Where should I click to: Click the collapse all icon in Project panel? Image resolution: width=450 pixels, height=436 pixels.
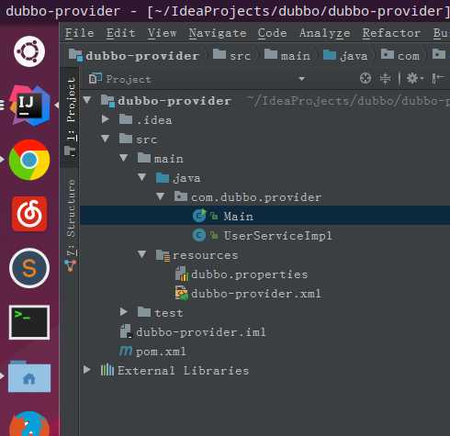pos(385,79)
